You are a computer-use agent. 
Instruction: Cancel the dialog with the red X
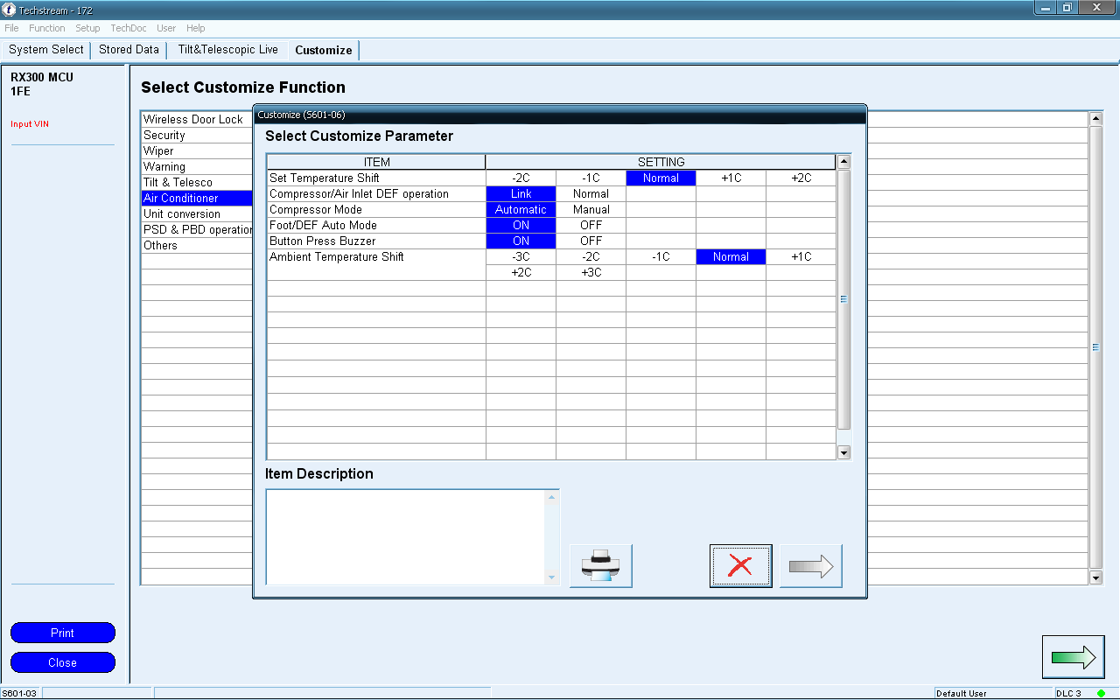740,566
